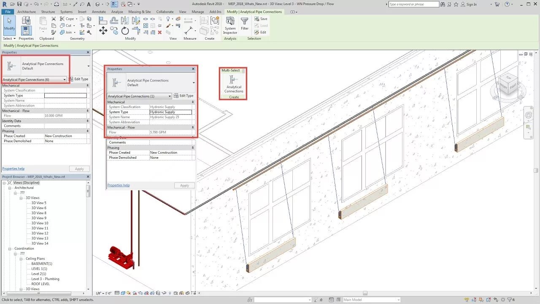Click Edit Type in floating Properties palette
The height and width of the screenshot is (304, 540).
tap(184, 96)
